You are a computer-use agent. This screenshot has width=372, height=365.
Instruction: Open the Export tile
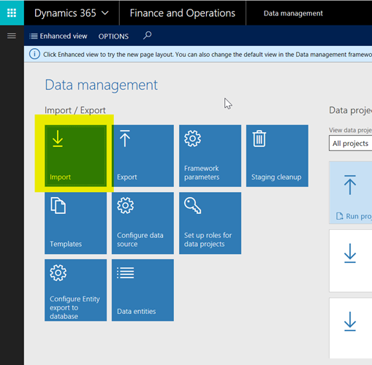point(143,155)
